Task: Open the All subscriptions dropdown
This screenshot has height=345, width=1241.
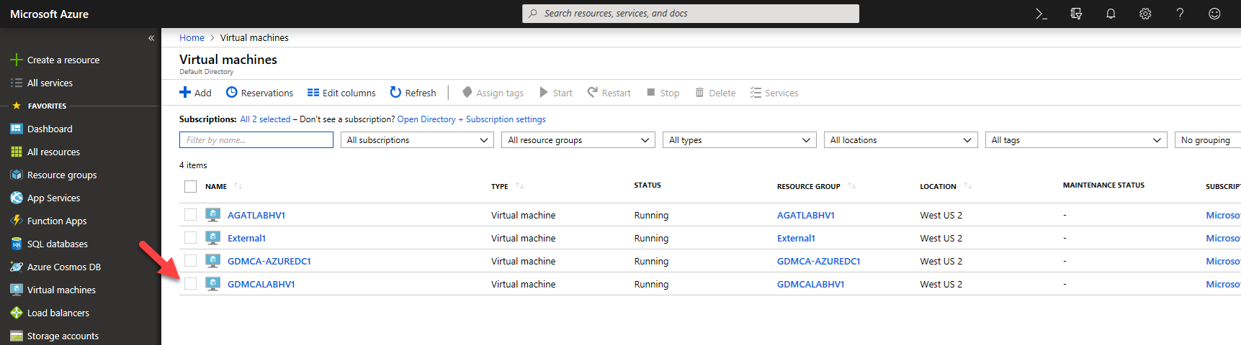Action: [x=417, y=140]
